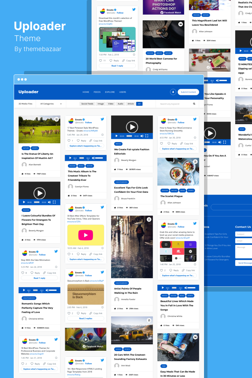Open the rainy street walking photo

click(132, 247)
